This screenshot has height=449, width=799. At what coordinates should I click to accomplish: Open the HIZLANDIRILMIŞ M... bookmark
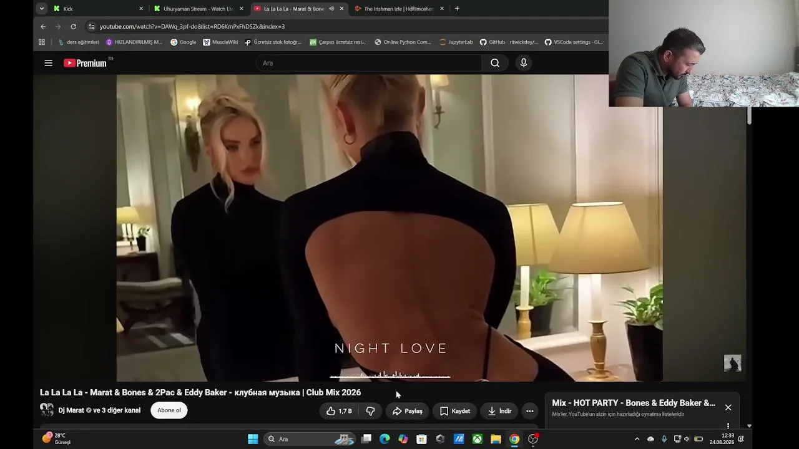134,42
